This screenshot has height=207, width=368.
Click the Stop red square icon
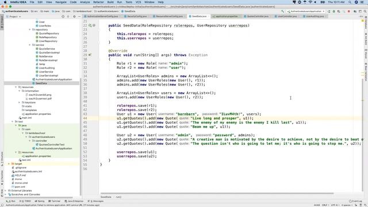349,11
